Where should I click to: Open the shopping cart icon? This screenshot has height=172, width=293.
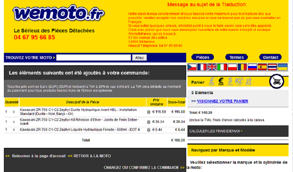point(277,81)
